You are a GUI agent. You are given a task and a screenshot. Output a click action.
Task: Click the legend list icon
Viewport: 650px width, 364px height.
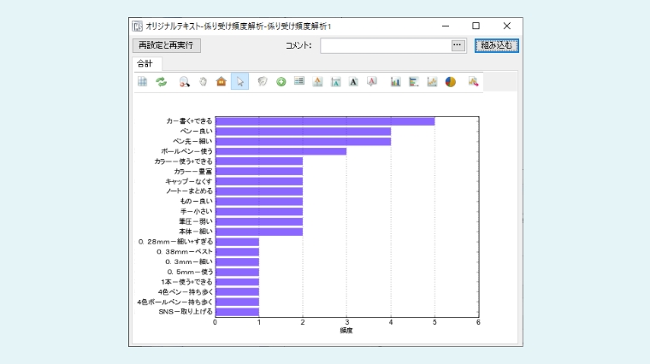(298, 81)
